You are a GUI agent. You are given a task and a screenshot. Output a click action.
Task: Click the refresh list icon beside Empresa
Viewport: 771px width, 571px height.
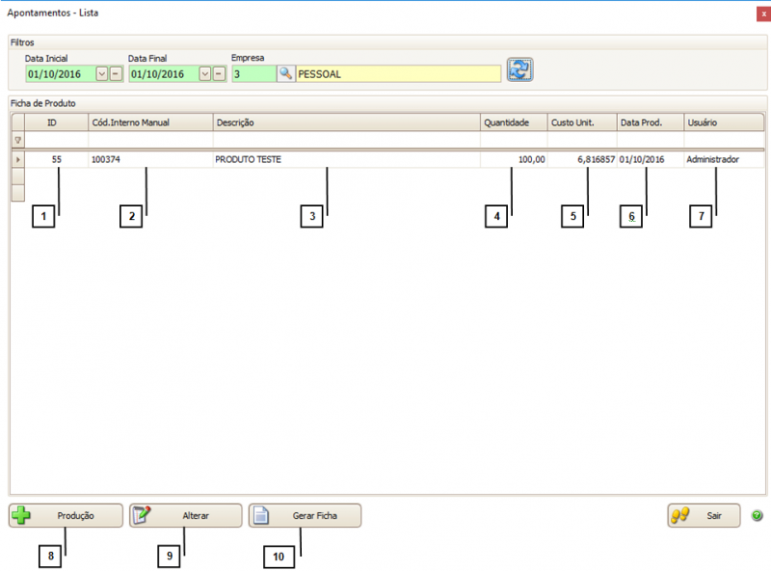point(520,70)
